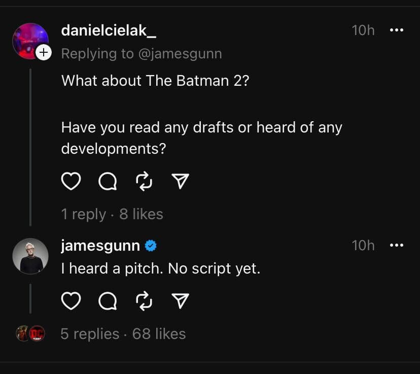This screenshot has width=420, height=374.
Task: Open '1 reply · 8 likes' details
Action: pos(112,214)
